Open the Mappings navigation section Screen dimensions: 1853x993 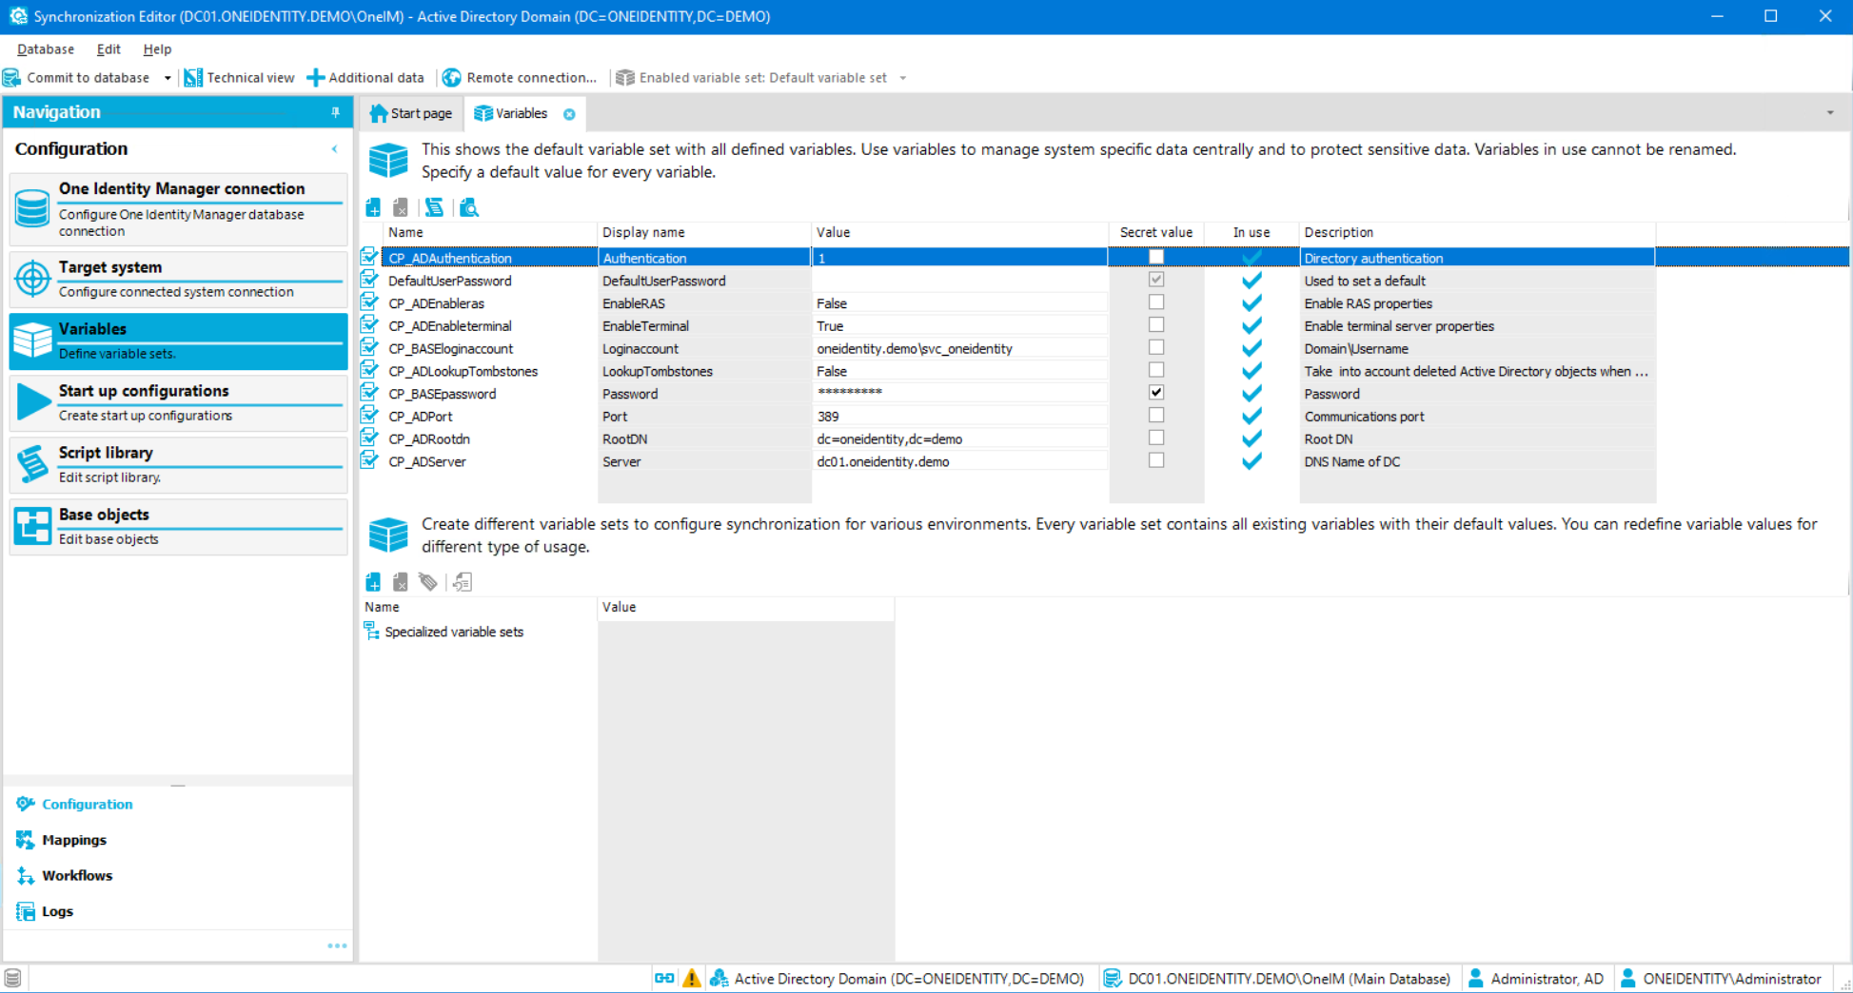point(74,840)
